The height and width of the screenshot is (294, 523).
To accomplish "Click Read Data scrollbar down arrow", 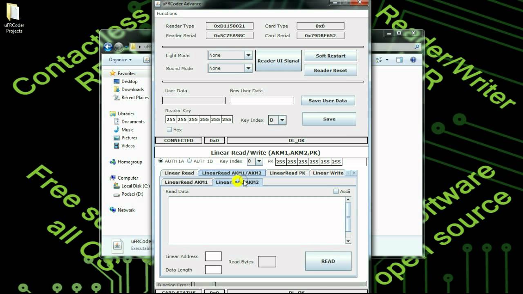I will pos(348,241).
